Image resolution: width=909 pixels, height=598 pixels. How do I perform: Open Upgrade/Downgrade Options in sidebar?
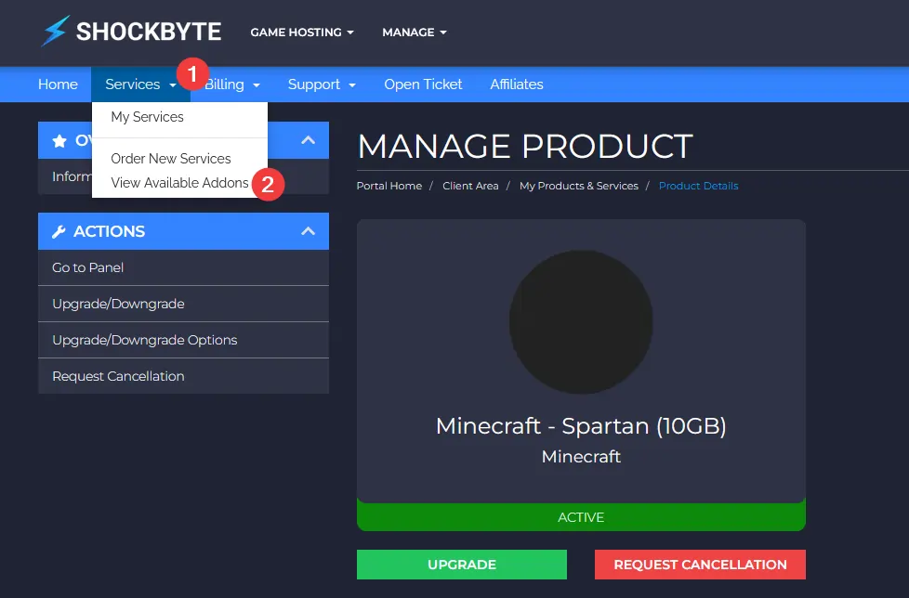pos(145,340)
